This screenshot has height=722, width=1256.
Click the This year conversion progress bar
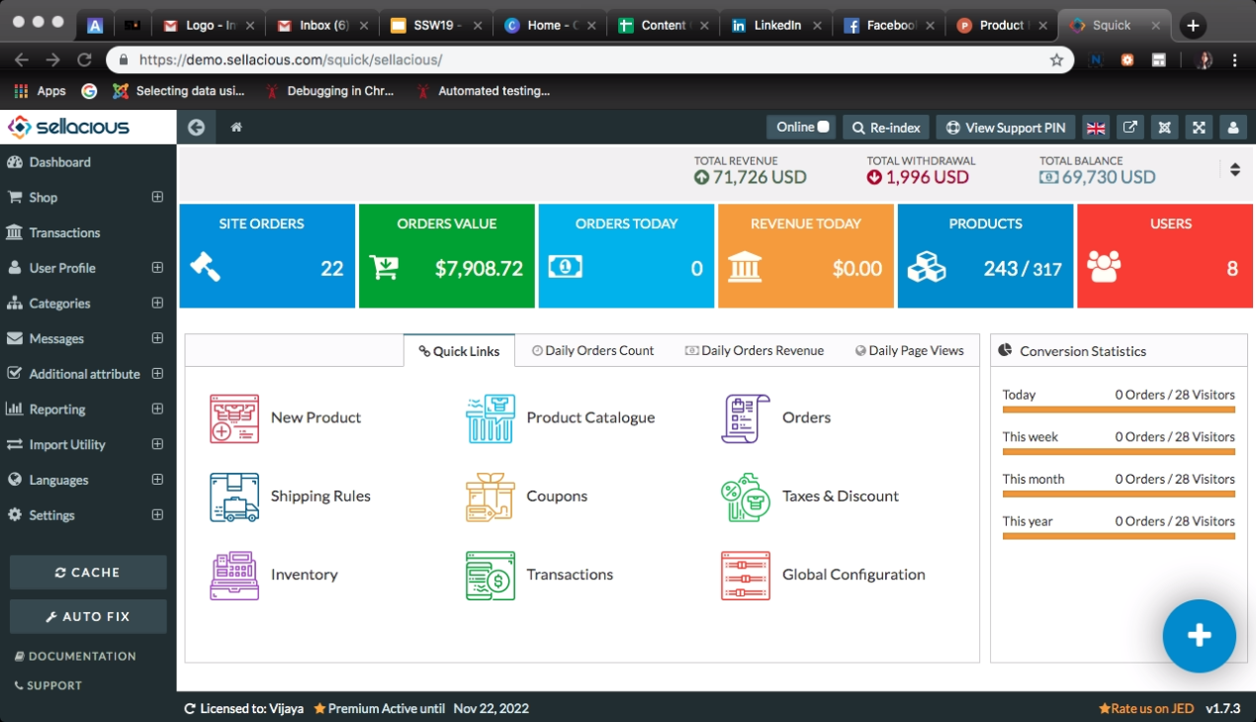1119,536
